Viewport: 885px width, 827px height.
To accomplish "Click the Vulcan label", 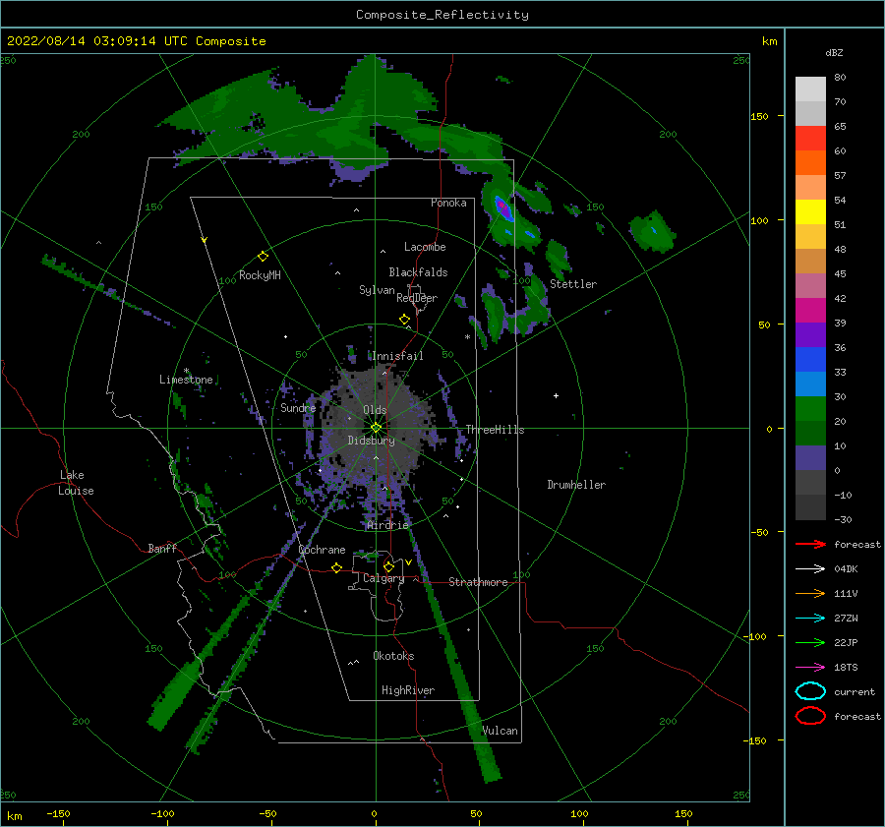I will (500, 731).
